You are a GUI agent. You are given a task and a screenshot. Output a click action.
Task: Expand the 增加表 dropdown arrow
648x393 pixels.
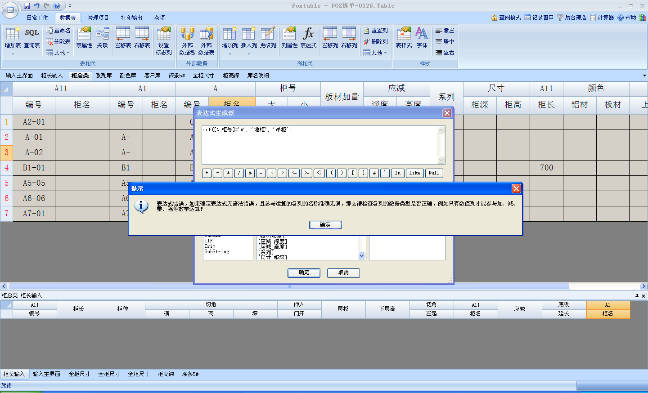pos(13,54)
